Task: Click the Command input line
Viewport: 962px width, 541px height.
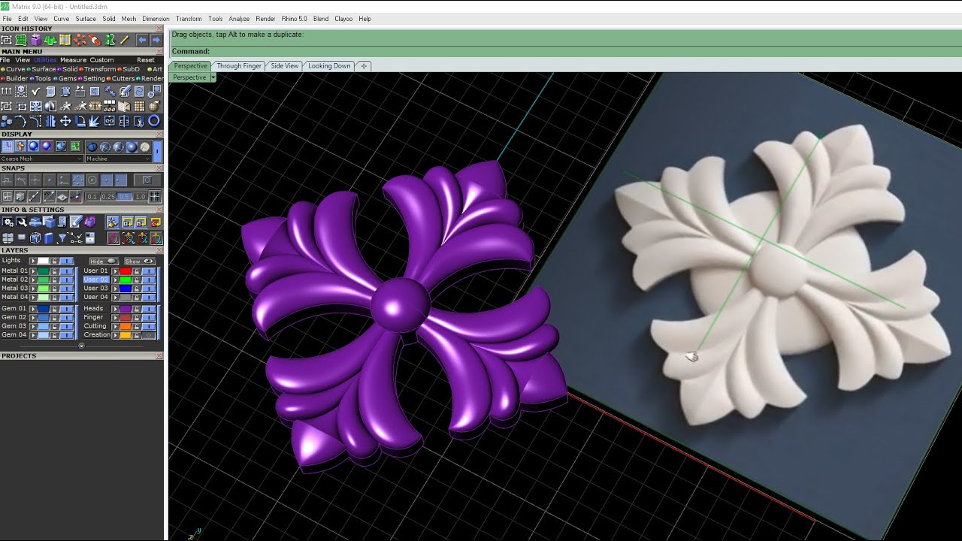Action: pos(565,52)
